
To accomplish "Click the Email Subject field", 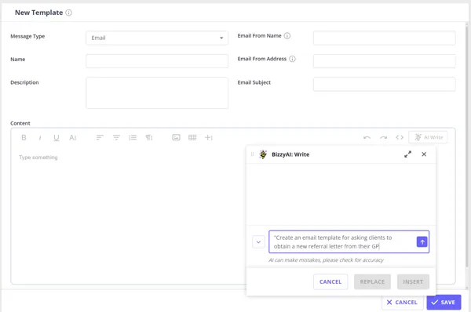I will (x=384, y=85).
